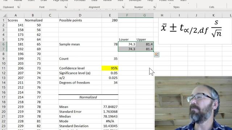Click the 'Standard Deviation' label cell
The width and height of the screenshot is (232, 130).
point(80,126)
